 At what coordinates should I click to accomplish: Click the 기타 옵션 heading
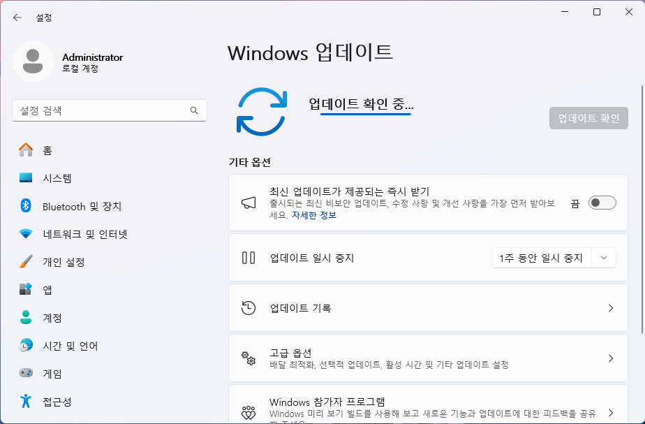click(x=250, y=162)
